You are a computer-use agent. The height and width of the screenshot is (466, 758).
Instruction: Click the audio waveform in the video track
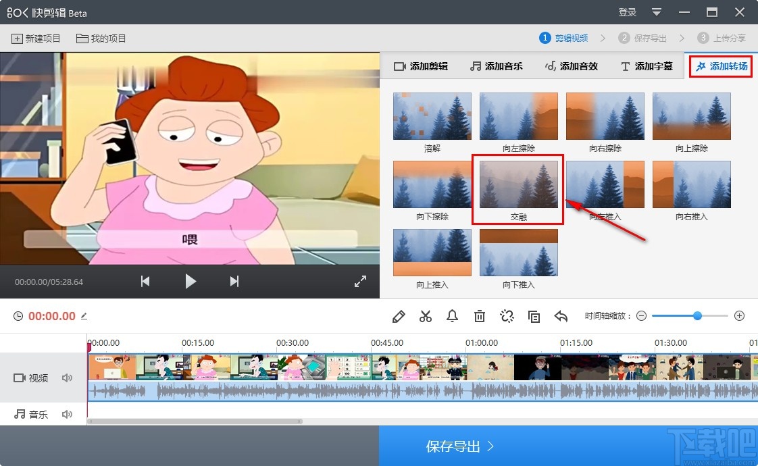[422, 390]
